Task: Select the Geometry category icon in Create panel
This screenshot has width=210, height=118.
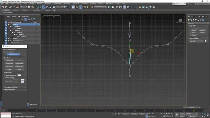Action: (x=189, y=20)
